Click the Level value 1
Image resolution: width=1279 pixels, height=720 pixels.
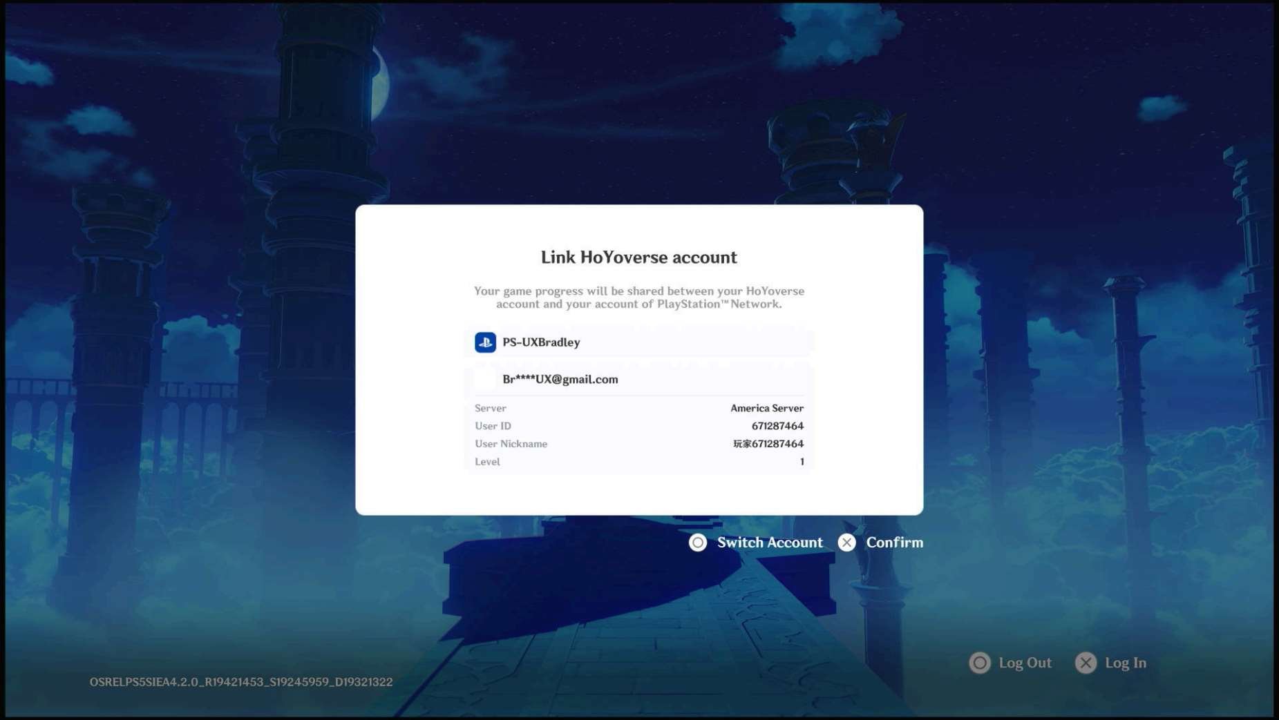802,462
